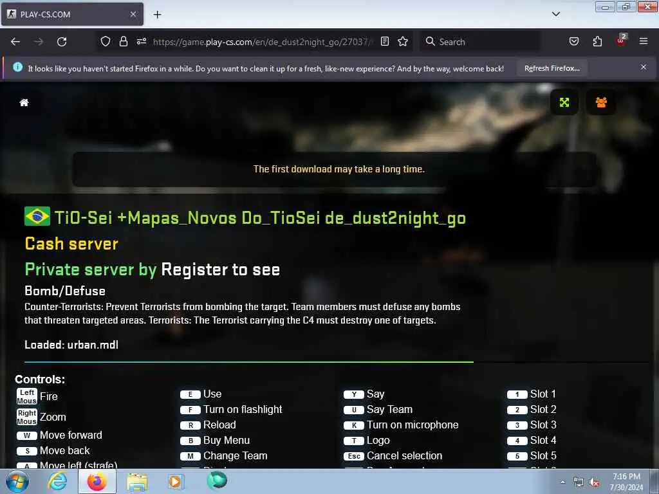
Task: Click the B key for Buy Menu
Action: (x=190, y=441)
